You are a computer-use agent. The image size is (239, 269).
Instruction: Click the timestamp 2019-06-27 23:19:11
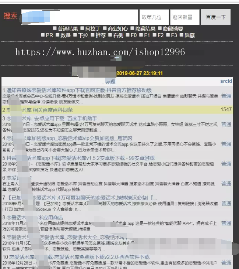coord(140,73)
